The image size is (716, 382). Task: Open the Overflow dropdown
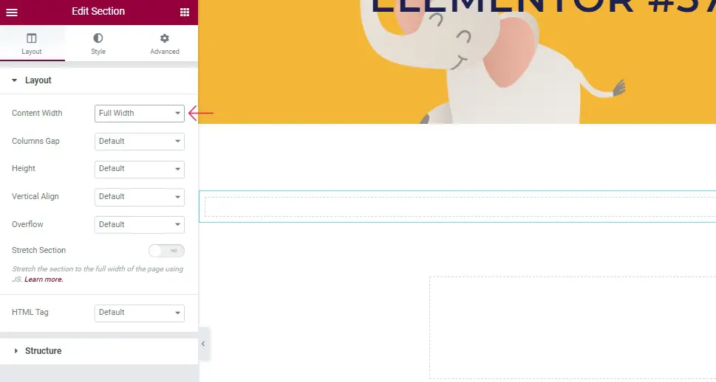point(139,225)
